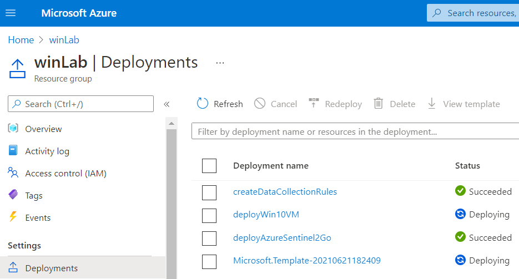
Task: Click the Overview cube icon in the sidebar
Action: [13, 128]
